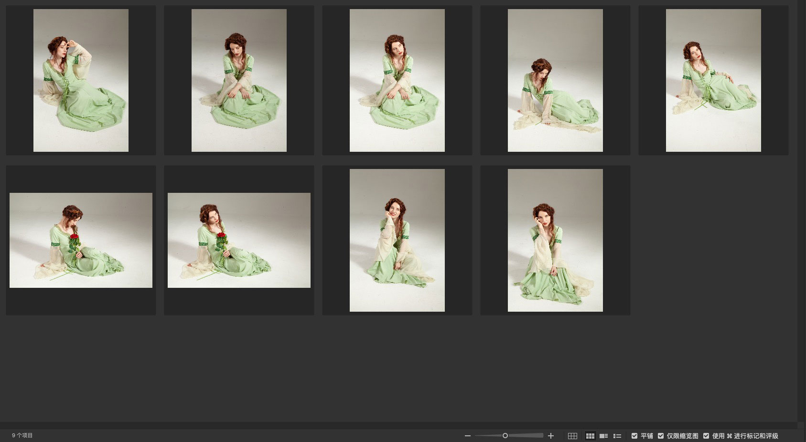Click the lock thumbnail grid icon
806x442 pixels.
[572, 436]
